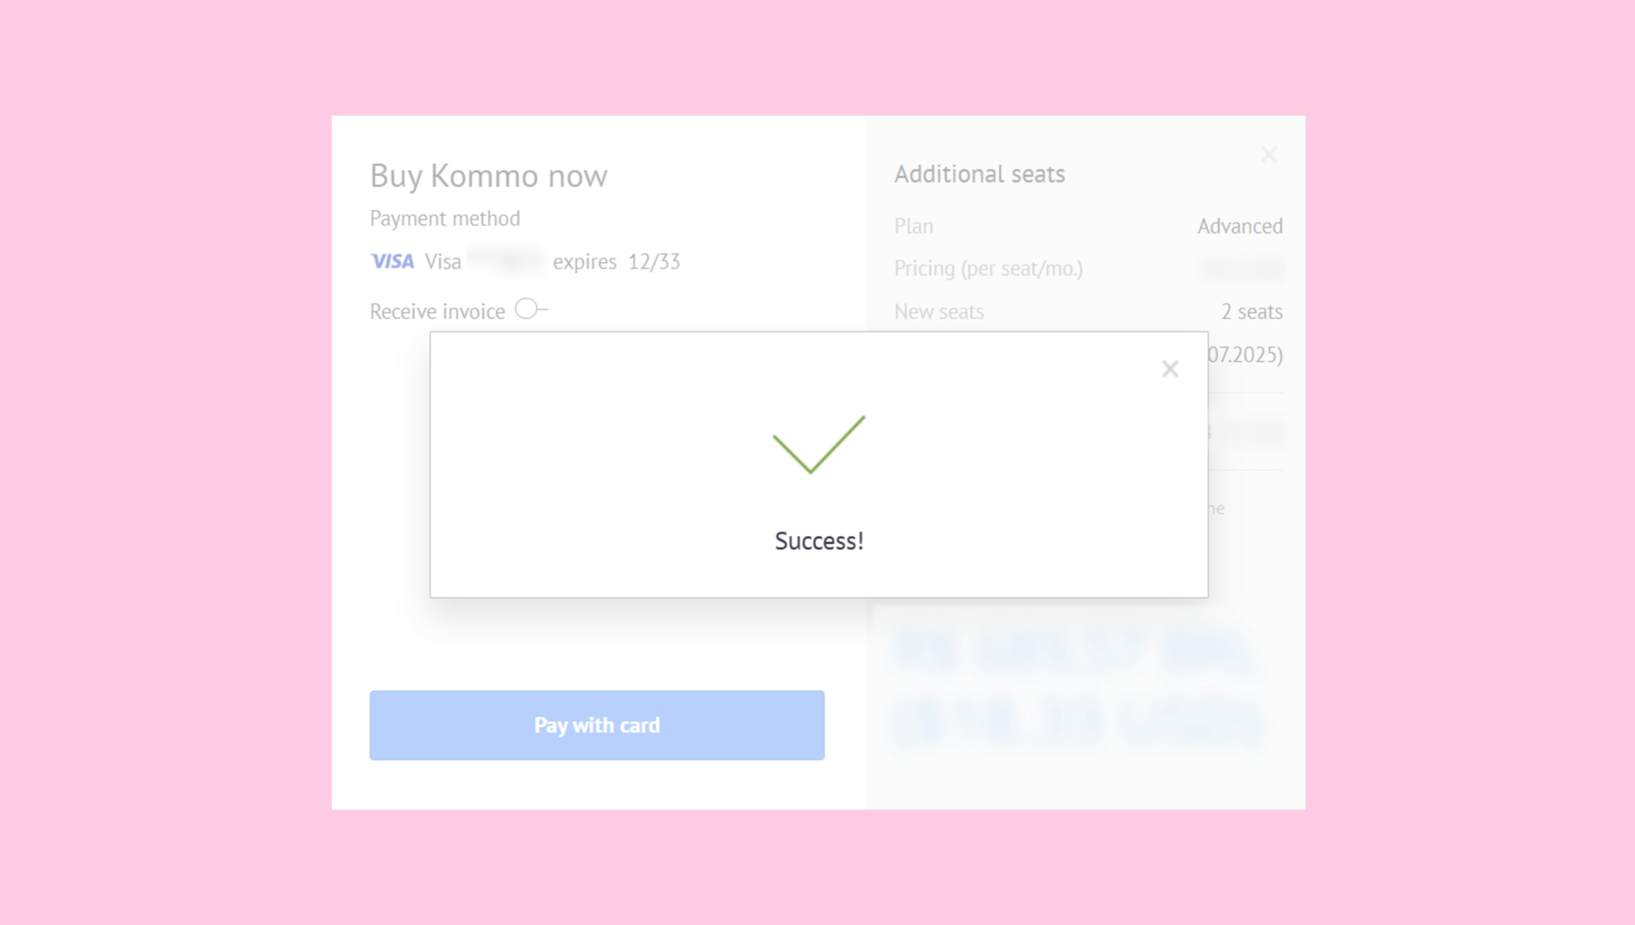Click the Additional seats heading
1635x925 pixels.
pyautogui.click(x=979, y=174)
